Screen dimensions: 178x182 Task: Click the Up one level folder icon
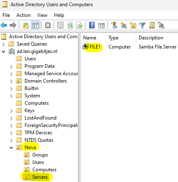(x=26, y=25)
